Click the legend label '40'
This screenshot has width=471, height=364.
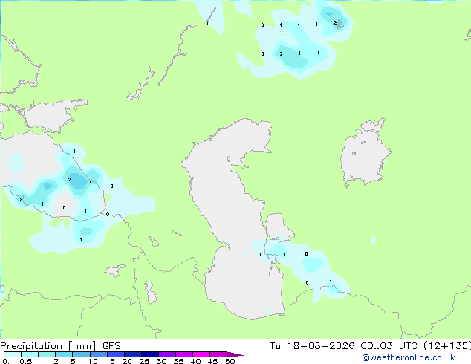click(x=195, y=361)
